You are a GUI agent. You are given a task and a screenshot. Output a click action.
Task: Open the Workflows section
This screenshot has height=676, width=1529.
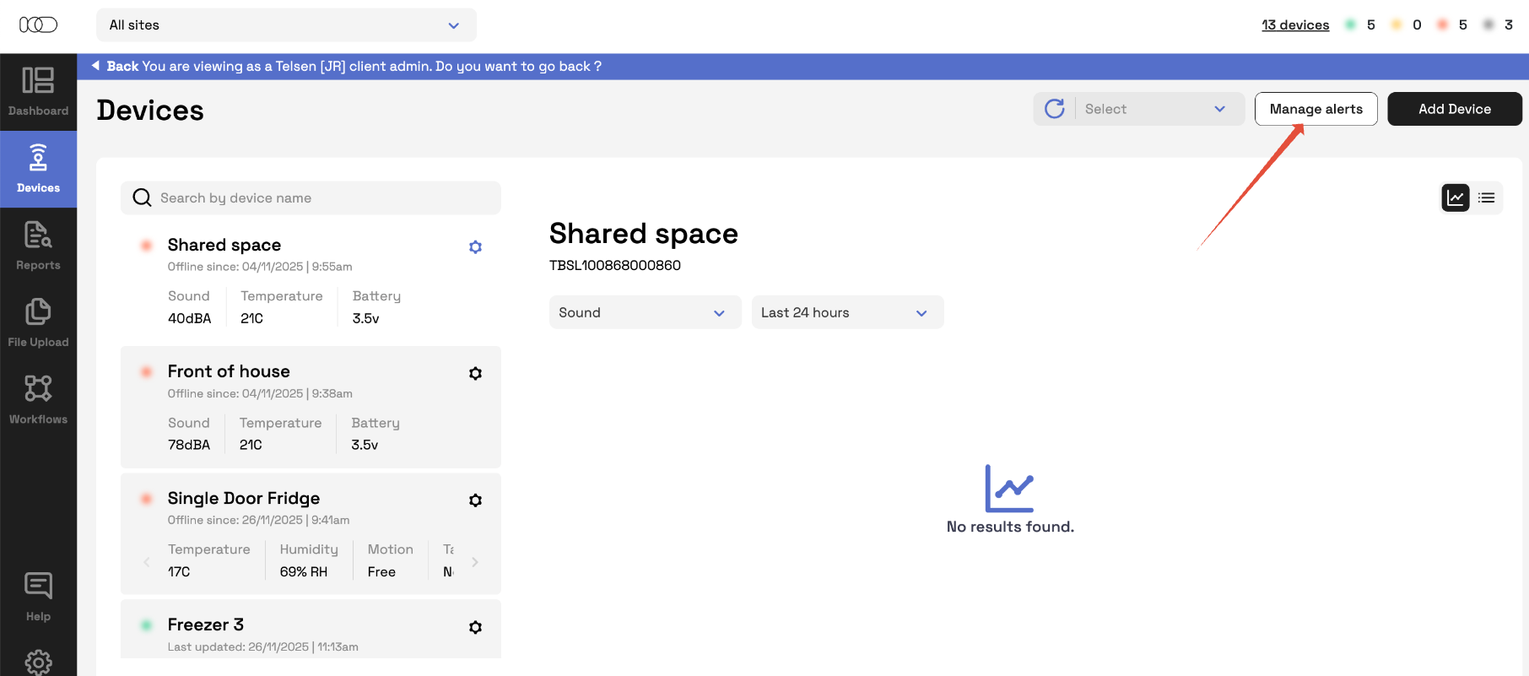tap(38, 399)
